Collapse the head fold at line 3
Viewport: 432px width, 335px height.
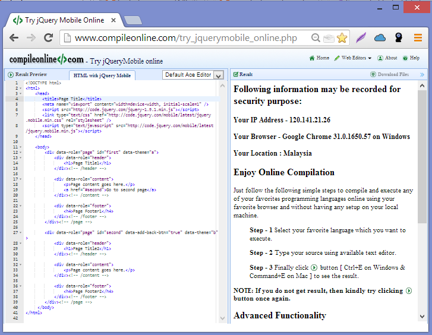coord(21,94)
